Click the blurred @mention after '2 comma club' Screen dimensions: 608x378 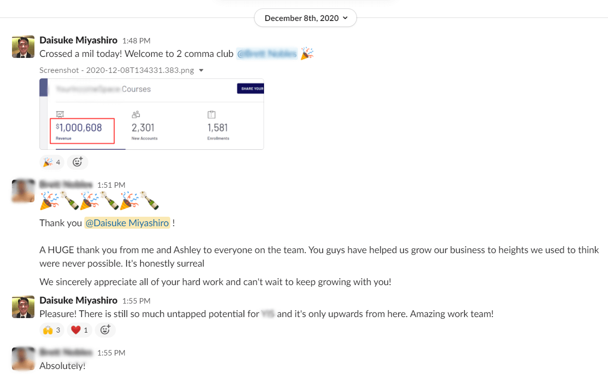coord(267,54)
